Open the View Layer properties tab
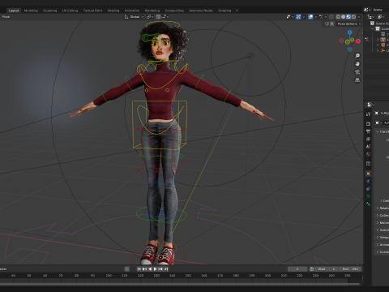 pyautogui.click(x=368, y=139)
